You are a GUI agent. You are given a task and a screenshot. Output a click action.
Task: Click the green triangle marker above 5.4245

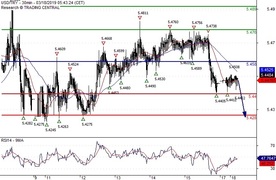(47, 124)
